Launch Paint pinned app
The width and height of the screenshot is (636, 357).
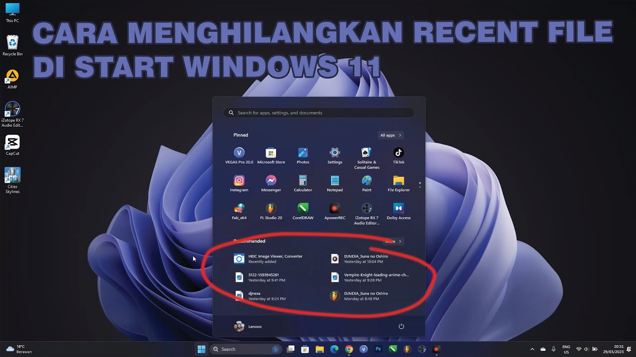tap(367, 183)
